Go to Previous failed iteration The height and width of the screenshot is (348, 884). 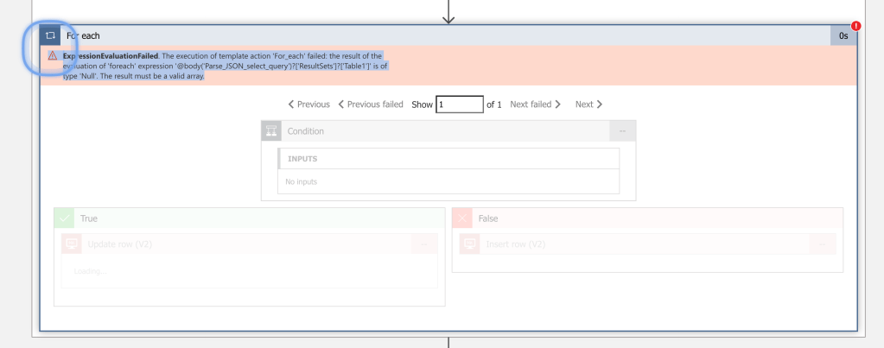(371, 104)
